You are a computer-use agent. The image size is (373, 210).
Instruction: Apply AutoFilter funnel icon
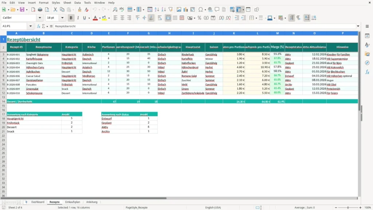pos(170,9)
